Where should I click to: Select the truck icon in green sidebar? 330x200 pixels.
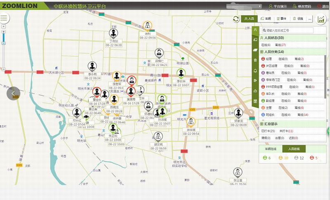(255, 50)
